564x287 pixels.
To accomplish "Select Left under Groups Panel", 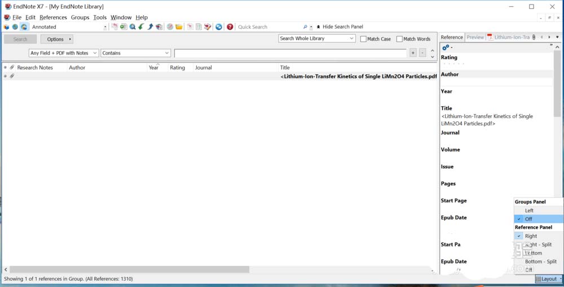I will click(x=529, y=210).
